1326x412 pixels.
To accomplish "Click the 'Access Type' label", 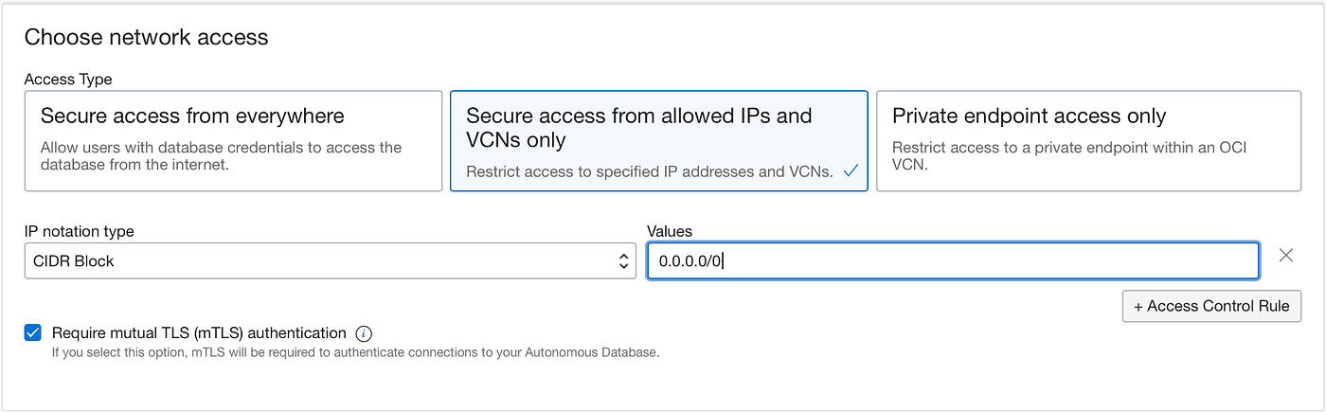I will [68, 80].
